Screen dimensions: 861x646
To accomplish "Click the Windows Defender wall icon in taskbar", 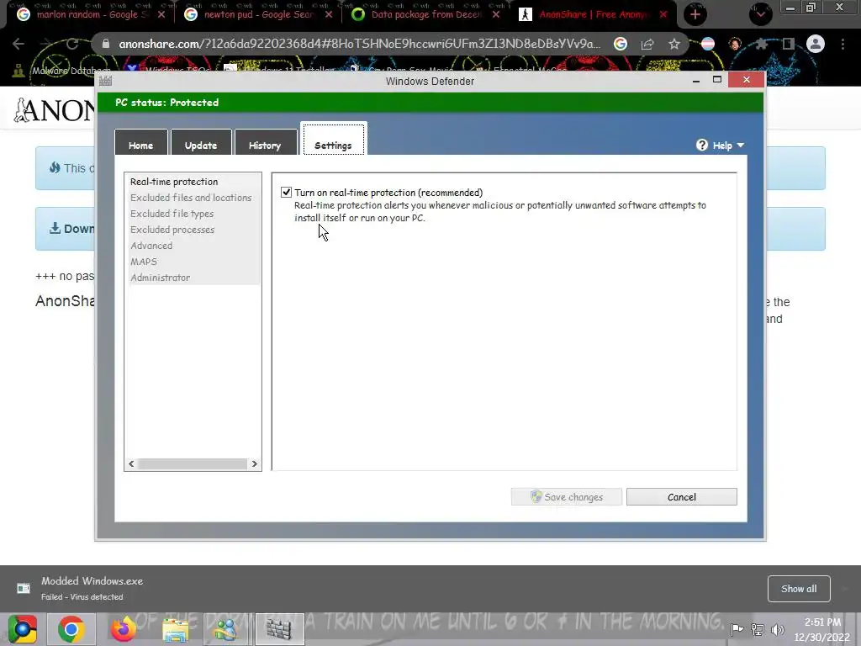I will (279, 629).
